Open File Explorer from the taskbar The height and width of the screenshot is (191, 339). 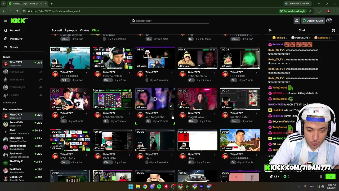(x=138, y=186)
